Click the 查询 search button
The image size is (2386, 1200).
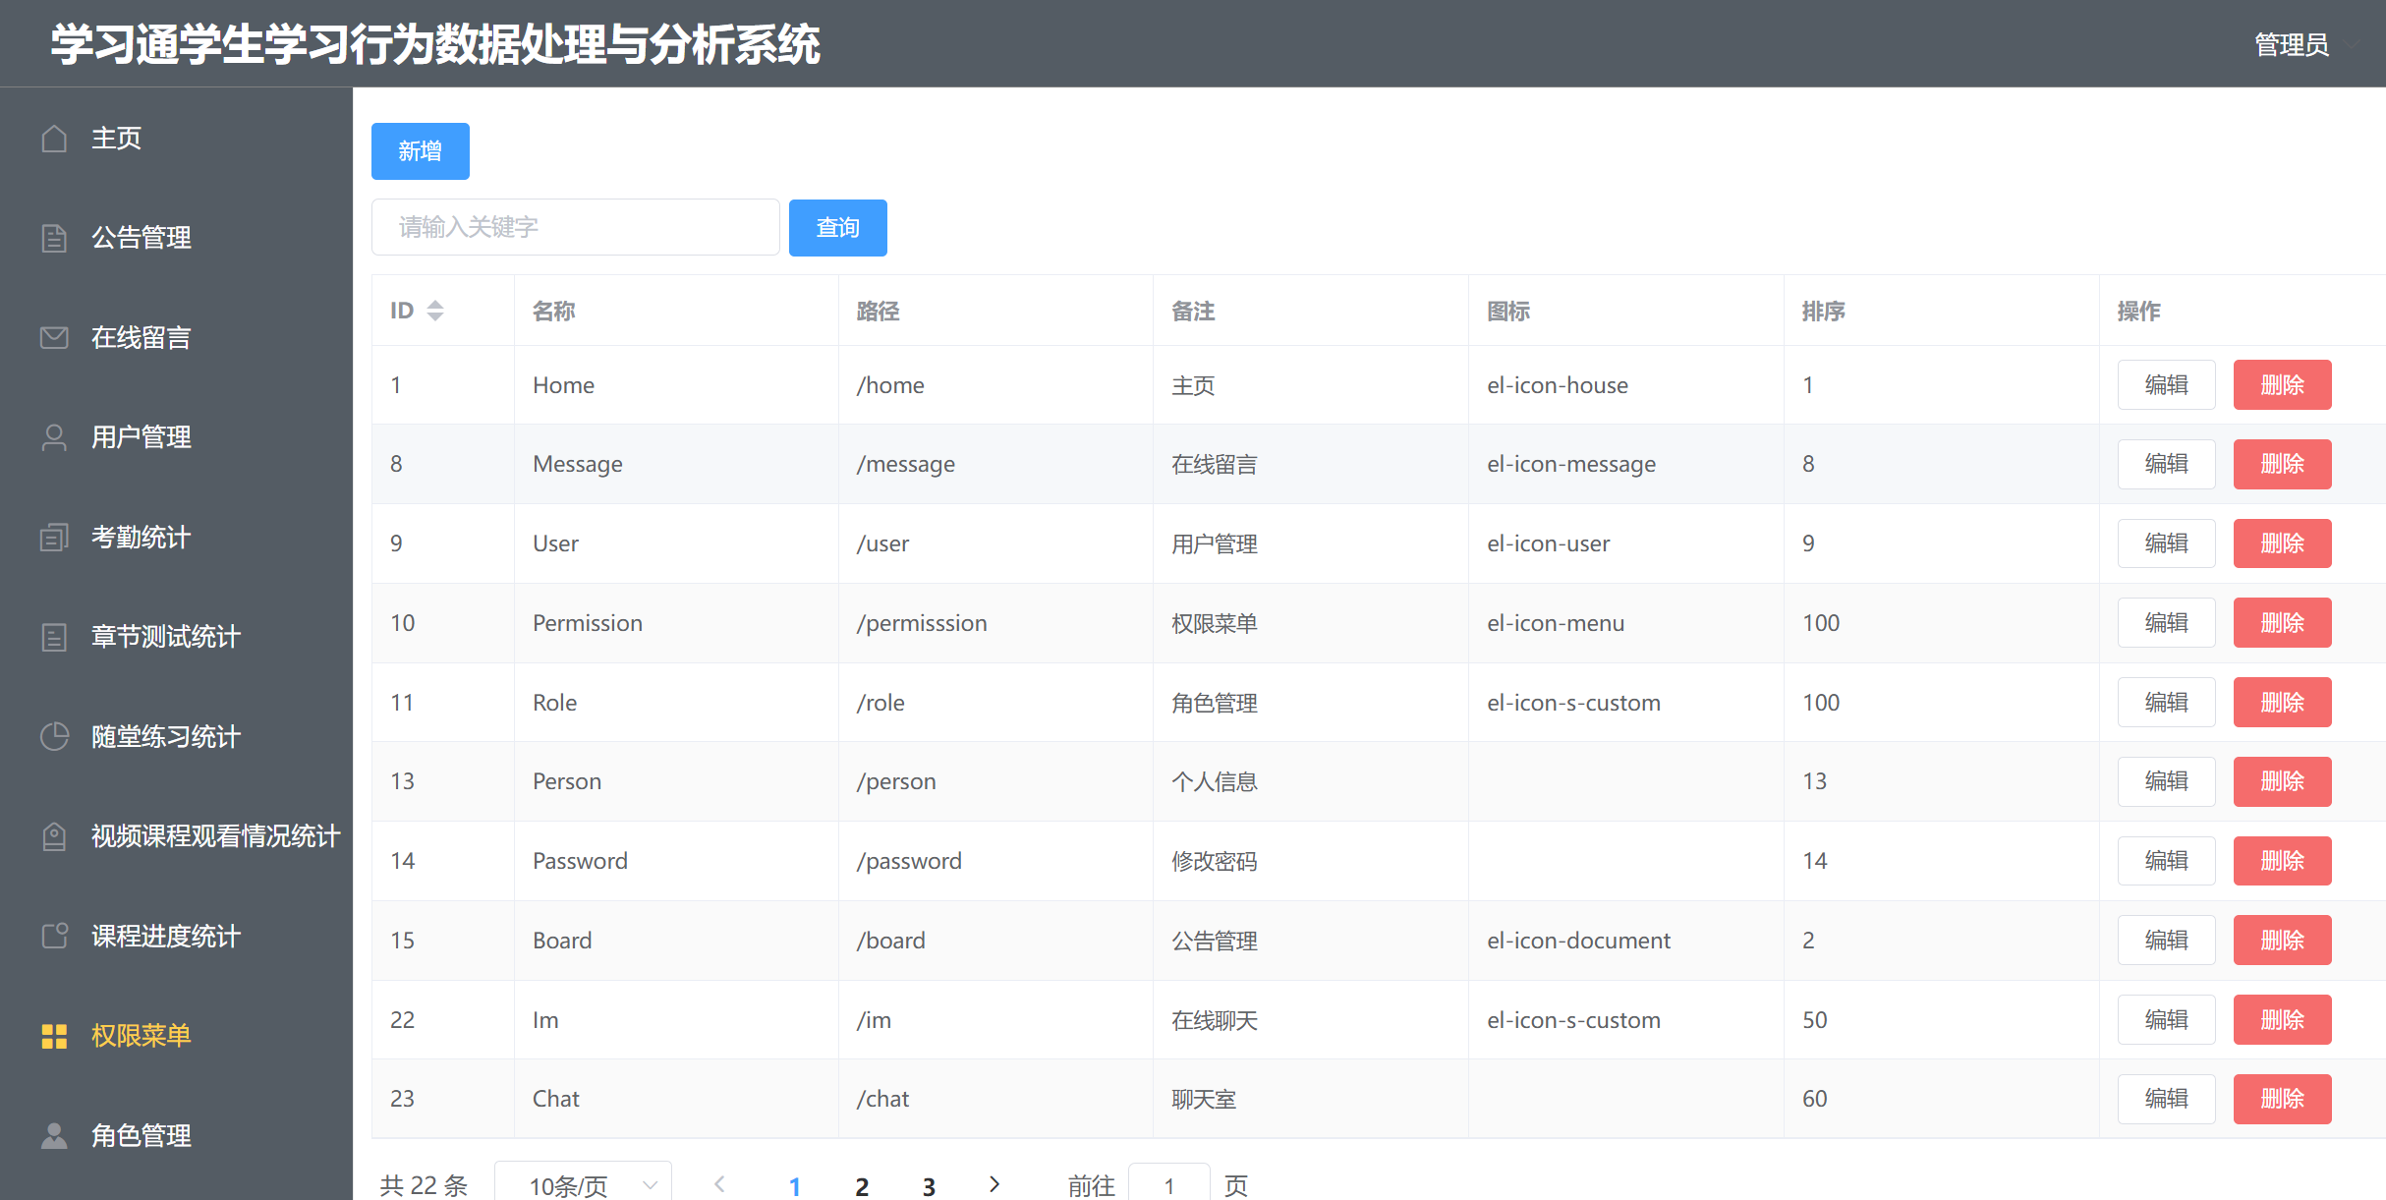(837, 228)
